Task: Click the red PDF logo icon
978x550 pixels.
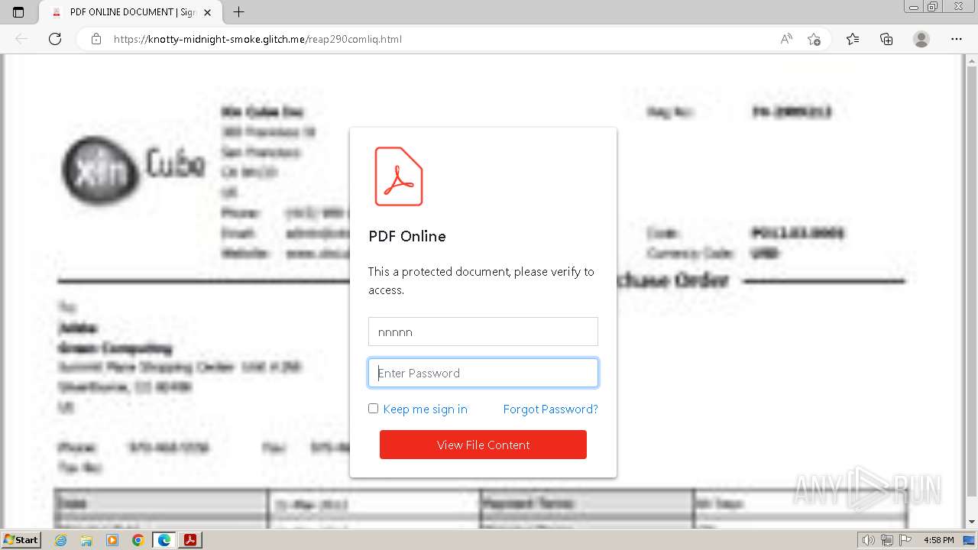Action: click(x=398, y=176)
